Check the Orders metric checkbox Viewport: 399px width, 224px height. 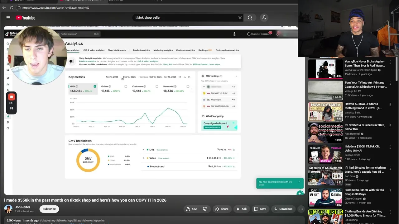(126, 86)
